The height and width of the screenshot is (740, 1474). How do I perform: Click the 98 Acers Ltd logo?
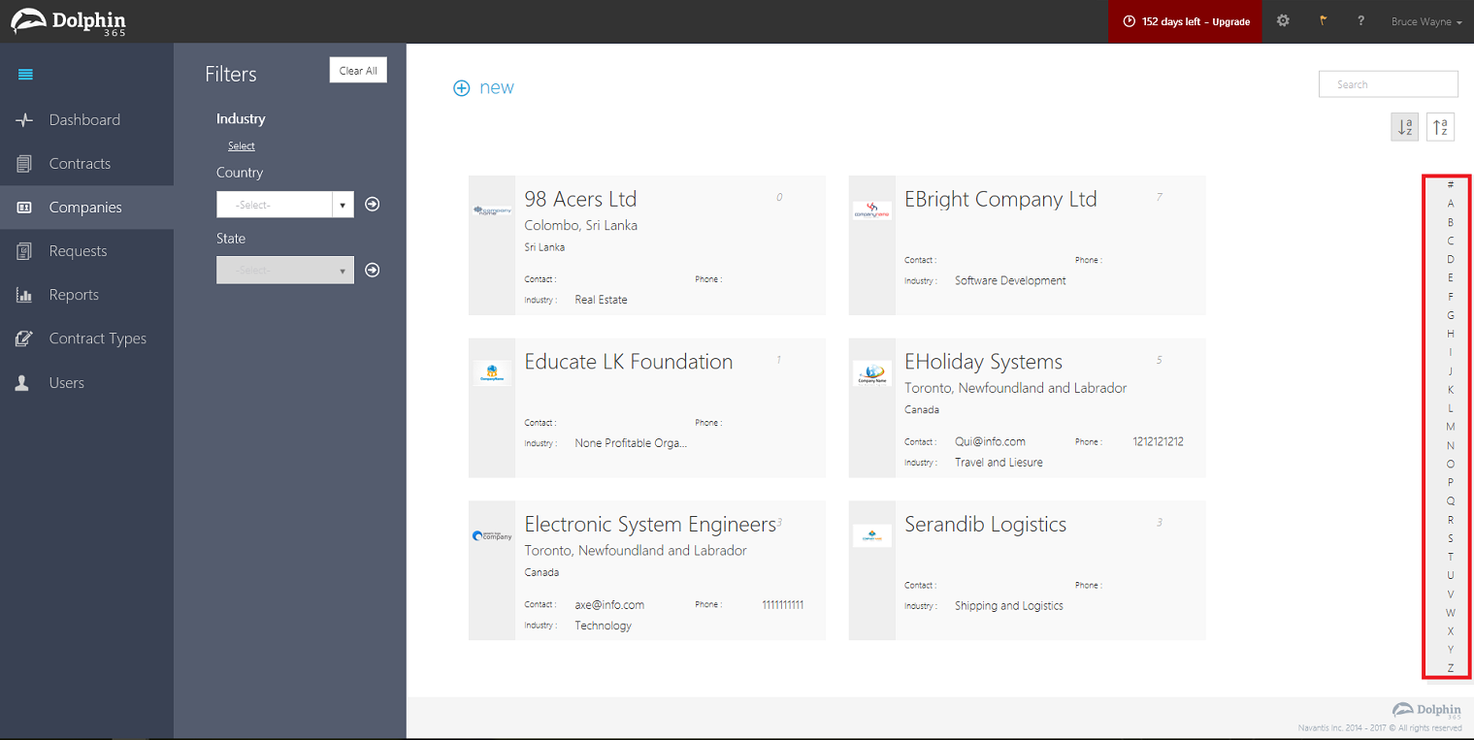click(492, 210)
